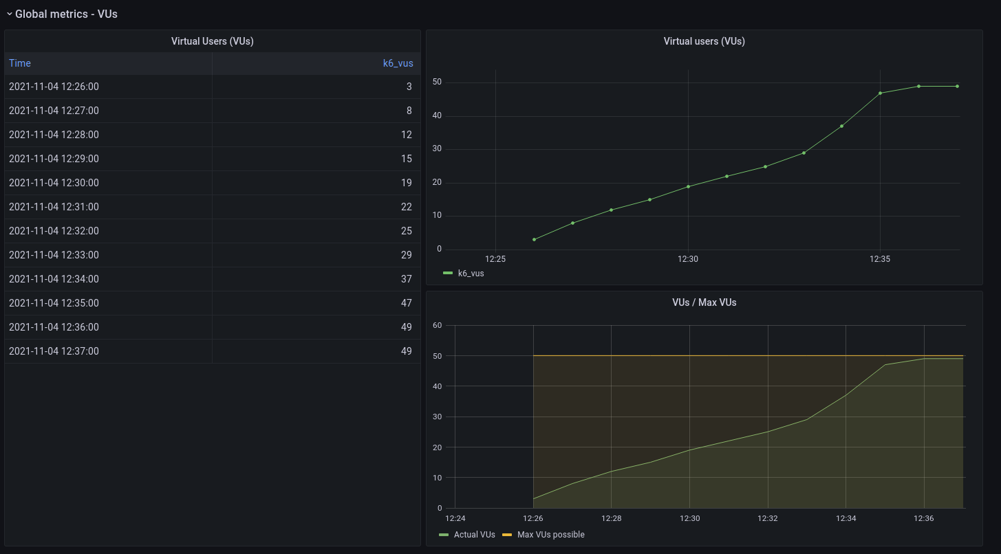Toggle the Actual VUs legend label
The height and width of the screenshot is (554, 1001).
point(474,535)
